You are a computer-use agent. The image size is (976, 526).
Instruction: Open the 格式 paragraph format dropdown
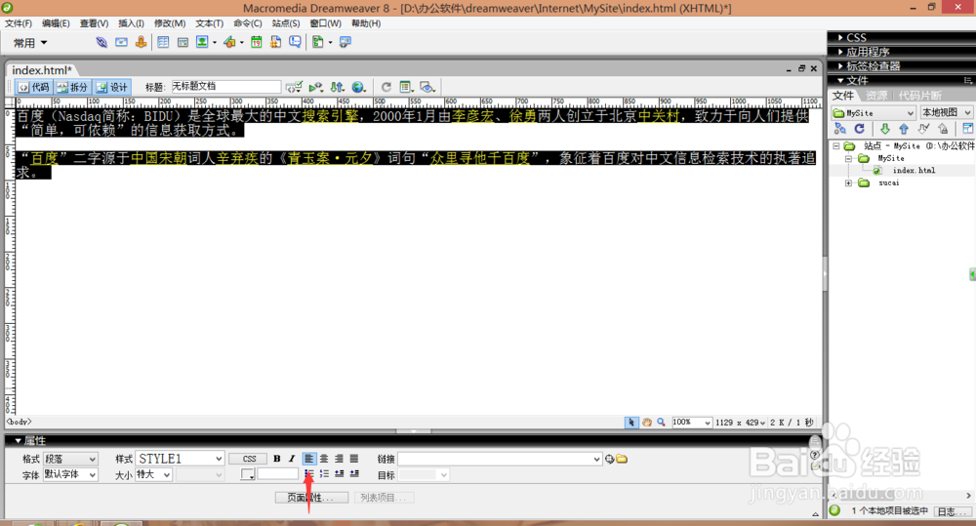tap(70, 459)
